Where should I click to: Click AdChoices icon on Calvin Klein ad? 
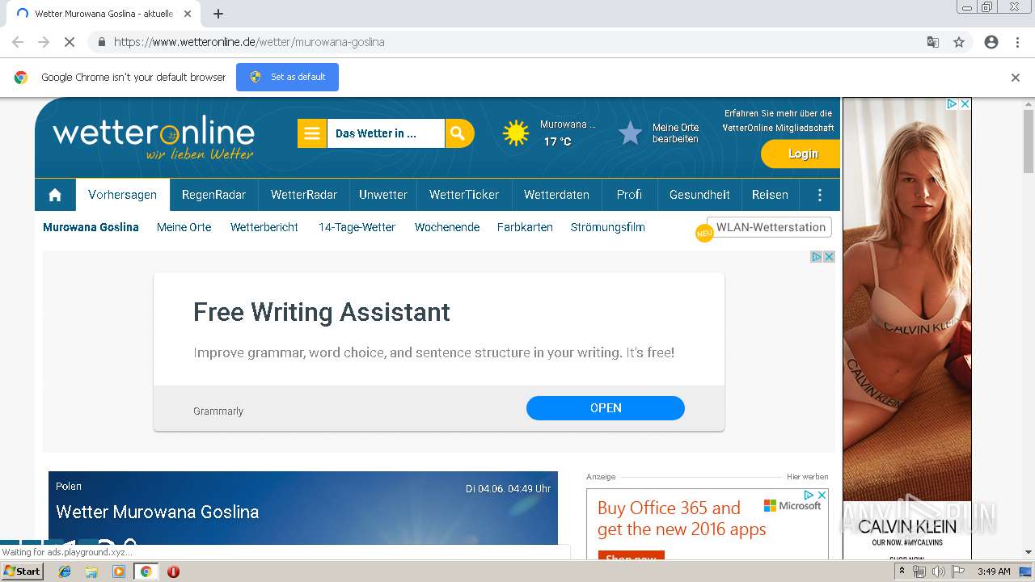pyautogui.click(x=953, y=104)
